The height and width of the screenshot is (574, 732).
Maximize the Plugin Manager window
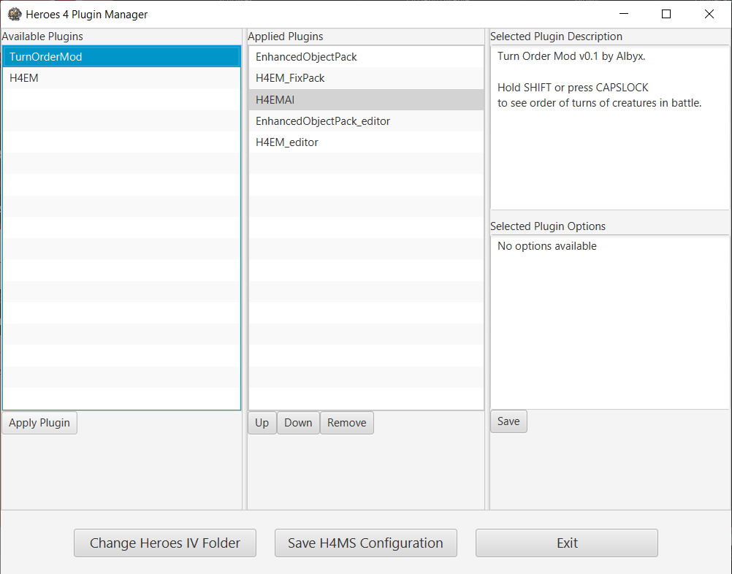[x=666, y=14]
